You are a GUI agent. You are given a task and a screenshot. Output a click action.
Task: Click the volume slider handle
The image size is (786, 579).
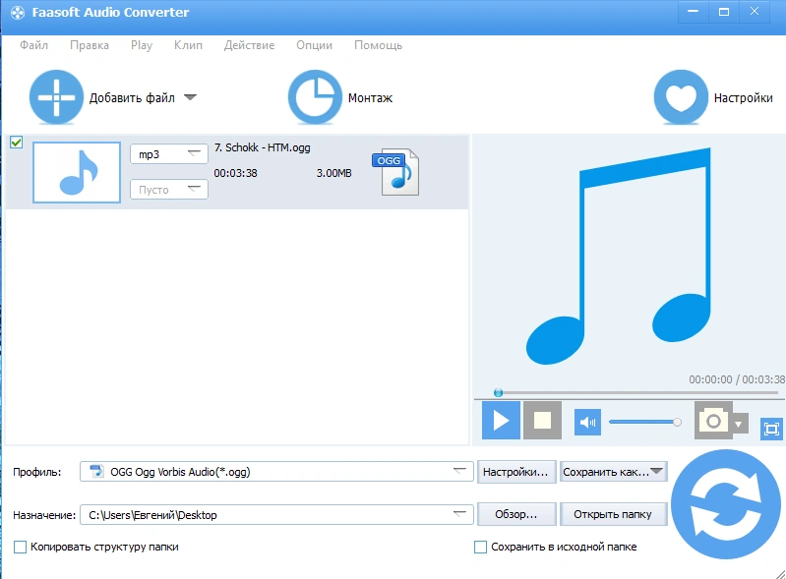(677, 423)
